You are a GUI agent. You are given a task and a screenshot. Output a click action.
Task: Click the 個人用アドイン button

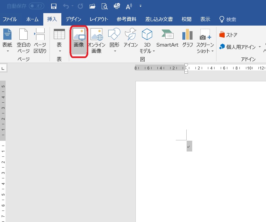[237, 47]
